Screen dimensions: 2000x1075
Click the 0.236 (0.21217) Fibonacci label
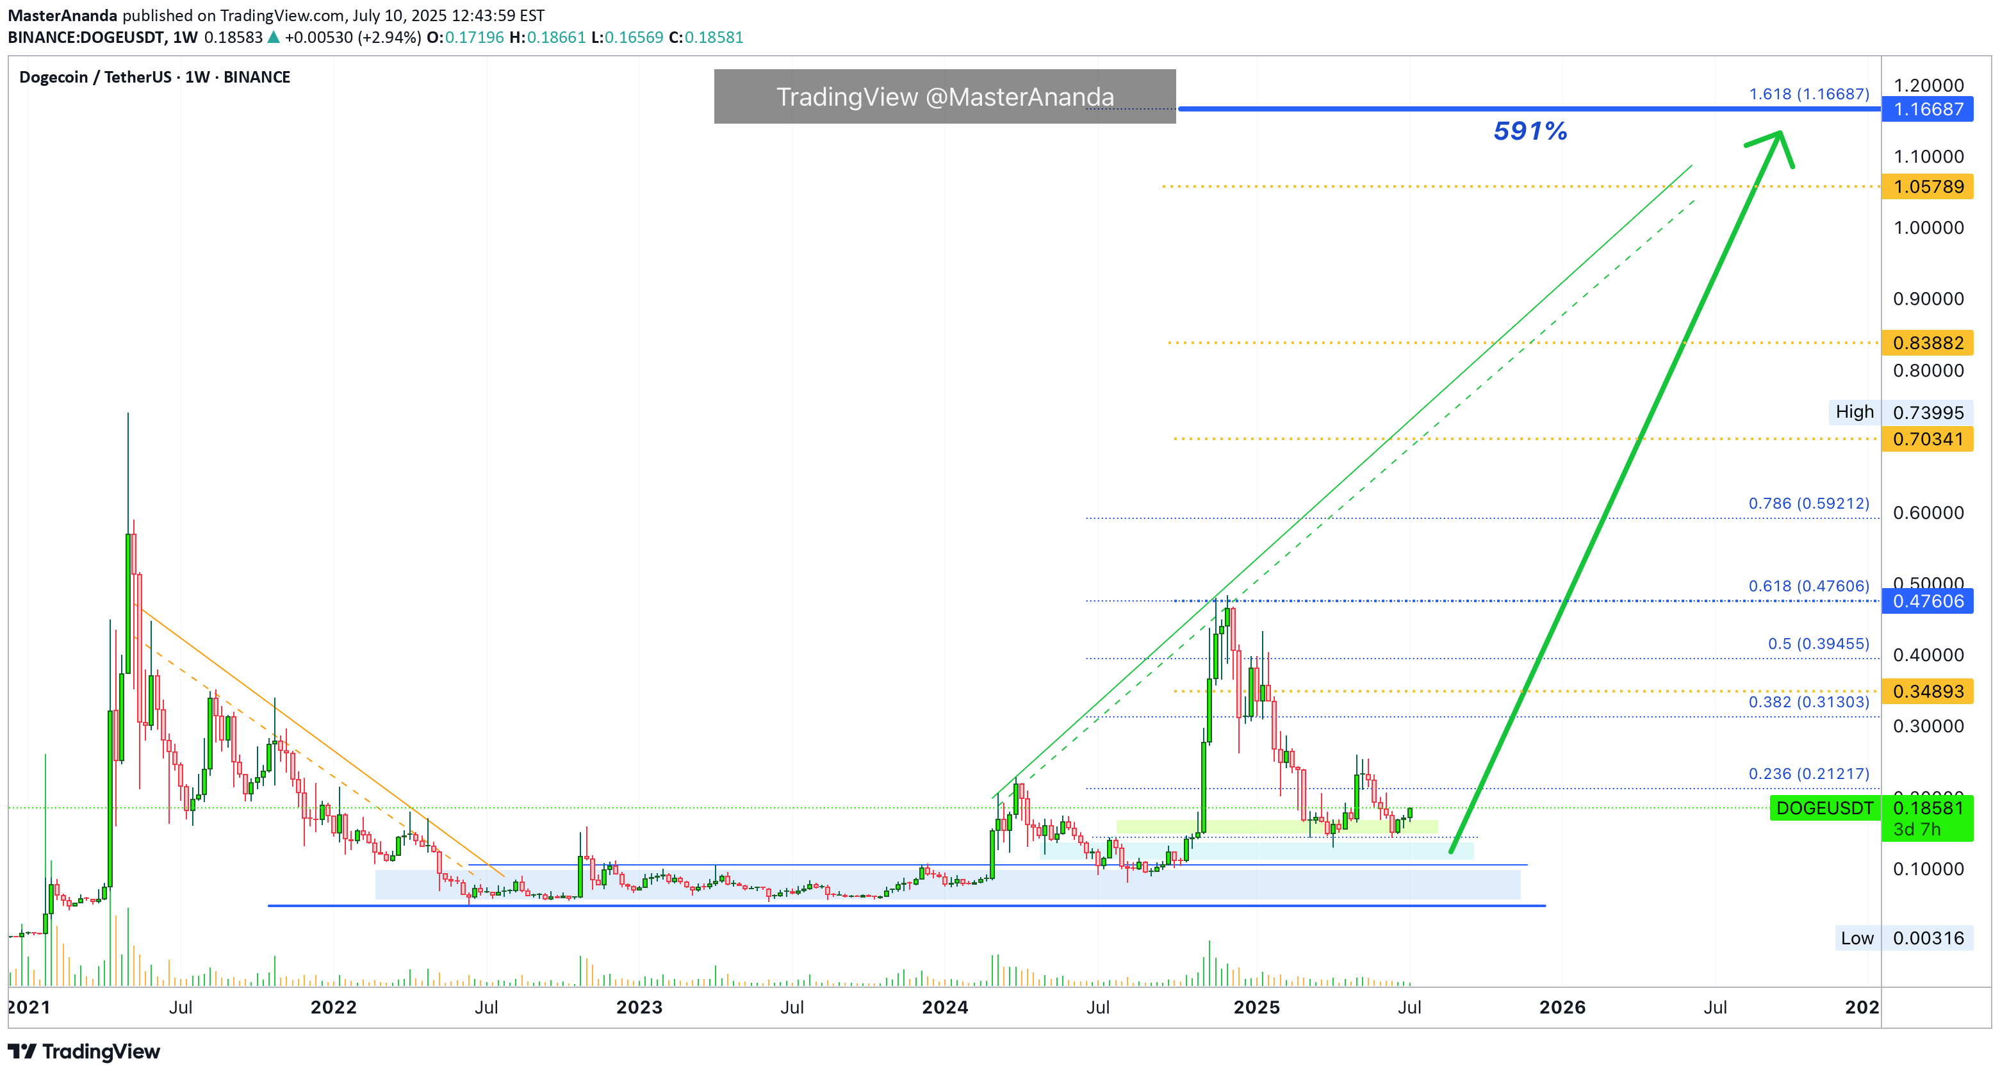[x=1809, y=774]
